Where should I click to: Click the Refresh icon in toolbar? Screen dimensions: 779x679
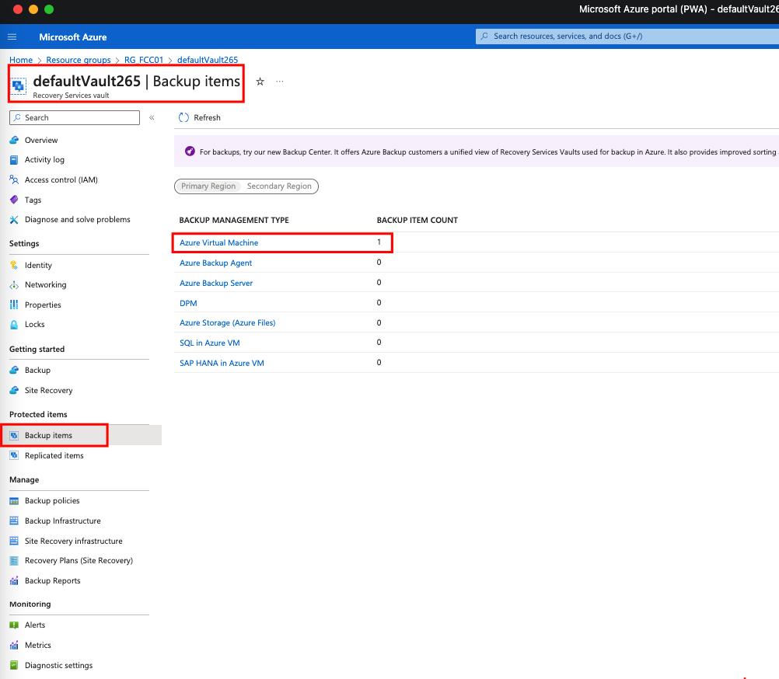[184, 117]
